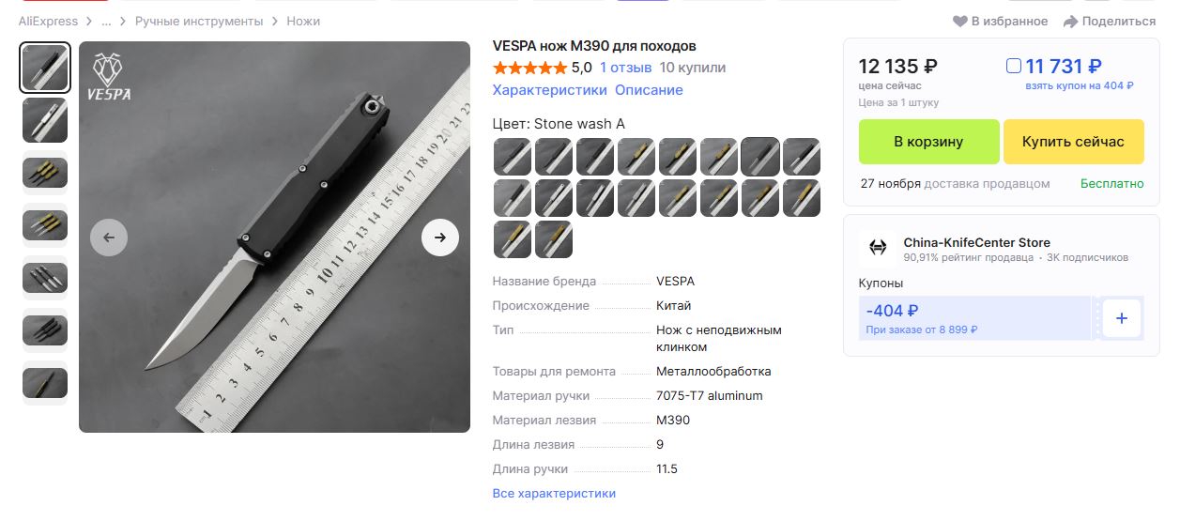This screenshot has width=1180, height=521.
Task: Open China-KnifeCenter Store logo icon
Action: point(878,247)
